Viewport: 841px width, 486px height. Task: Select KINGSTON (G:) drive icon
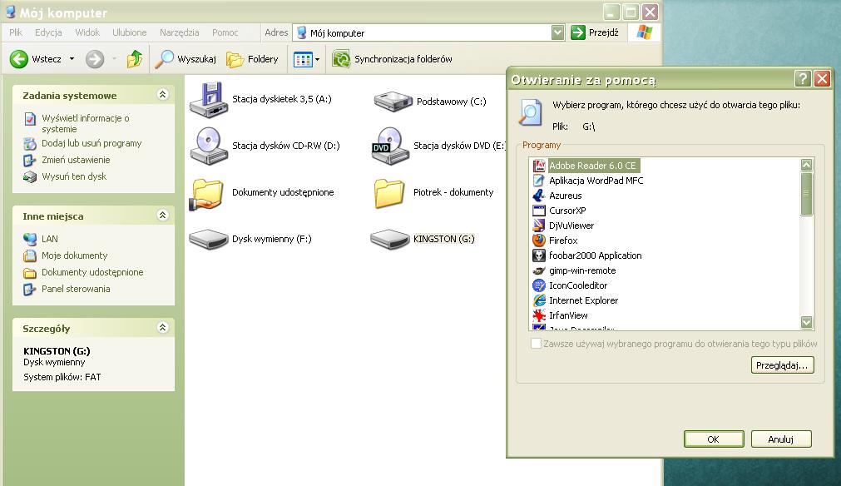click(x=390, y=239)
